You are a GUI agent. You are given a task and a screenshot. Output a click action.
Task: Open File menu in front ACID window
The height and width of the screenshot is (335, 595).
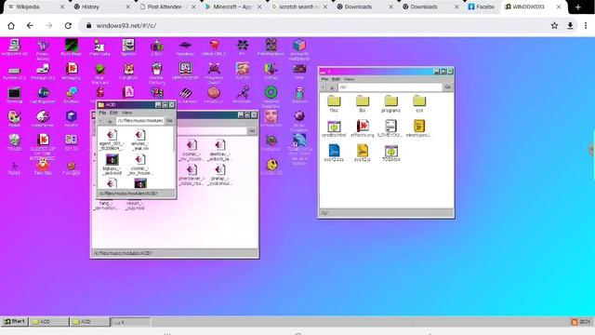(x=102, y=113)
